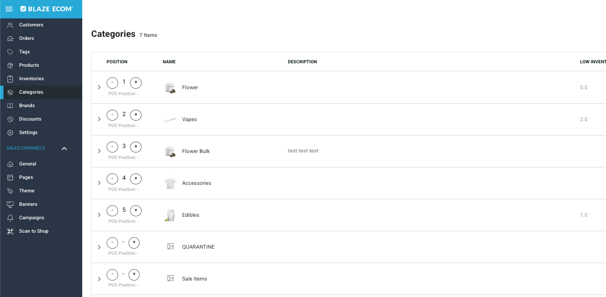Open the Campaigns page

point(41,218)
